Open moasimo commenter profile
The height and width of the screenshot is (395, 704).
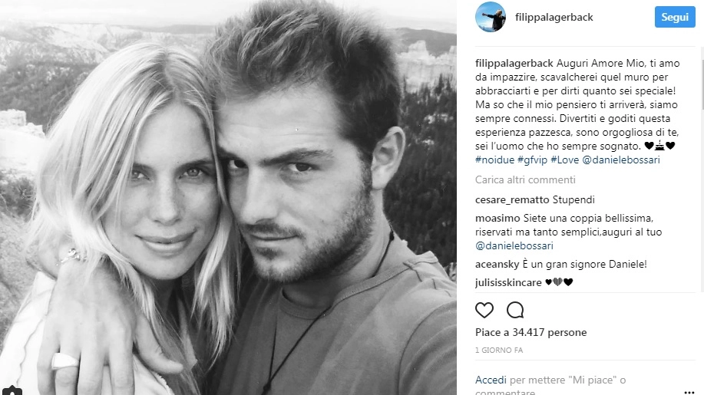click(x=497, y=219)
